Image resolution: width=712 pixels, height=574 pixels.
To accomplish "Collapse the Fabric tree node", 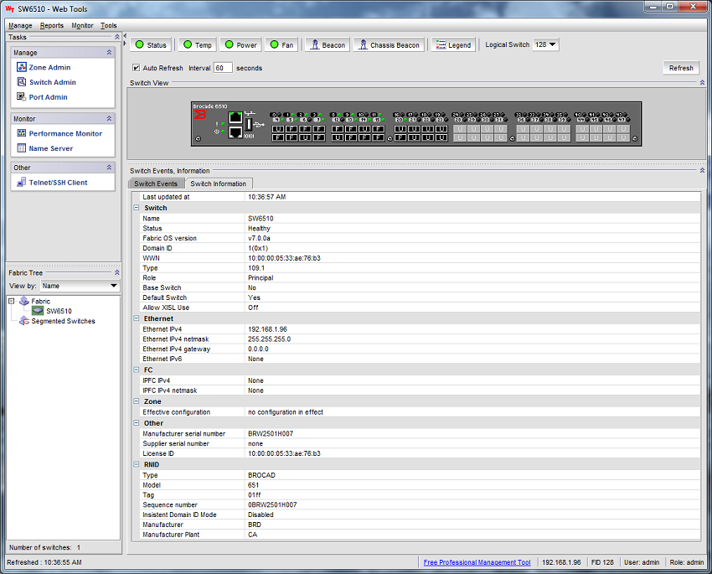I will (12, 301).
